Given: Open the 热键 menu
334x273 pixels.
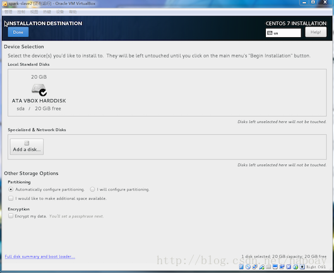Looking at the screenshot, I should coord(47,12).
